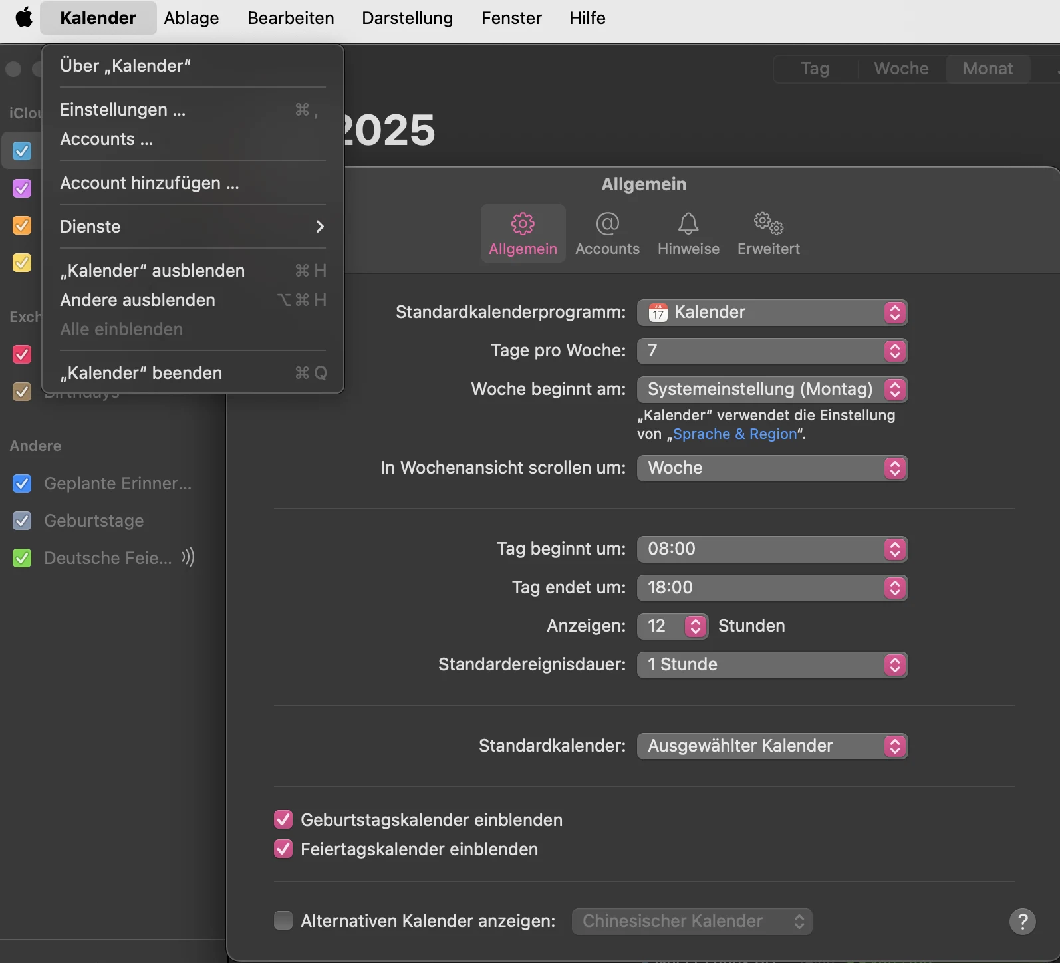Click the Erweitert gears icon
This screenshot has height=963, width=1060.
point(768,224)
